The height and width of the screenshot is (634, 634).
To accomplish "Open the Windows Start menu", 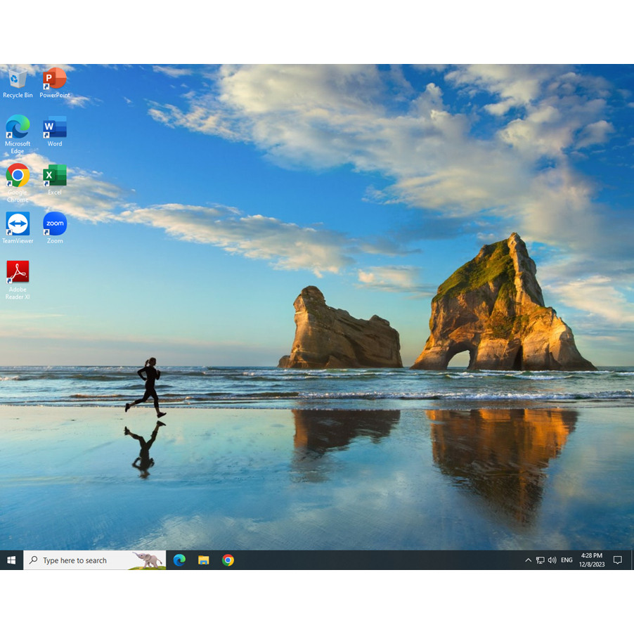I will point(11,560).
